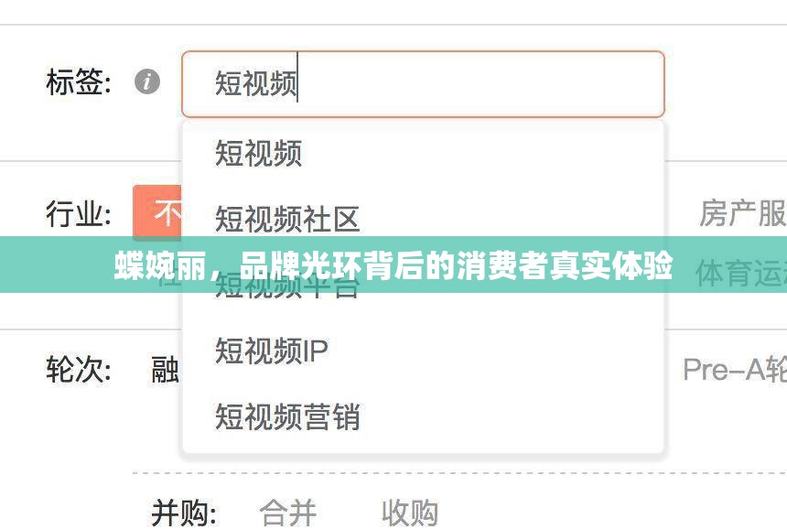Select 短视频营销 from the suggestion list
Image resolution: width=787 pixels, height=529 pixels.
coord(423,416)
